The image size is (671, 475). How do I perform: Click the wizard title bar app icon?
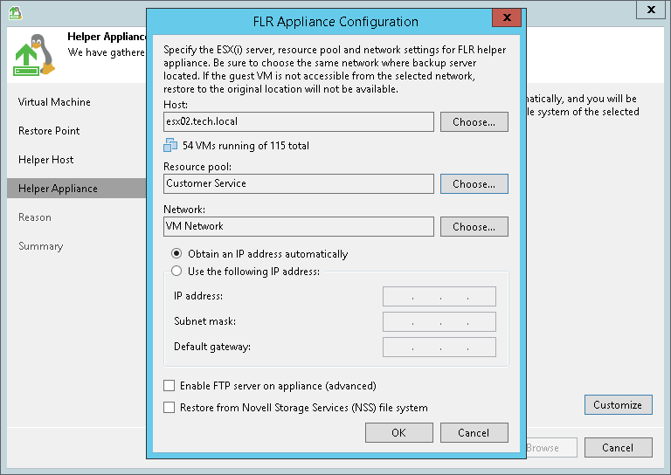[17, 11]
